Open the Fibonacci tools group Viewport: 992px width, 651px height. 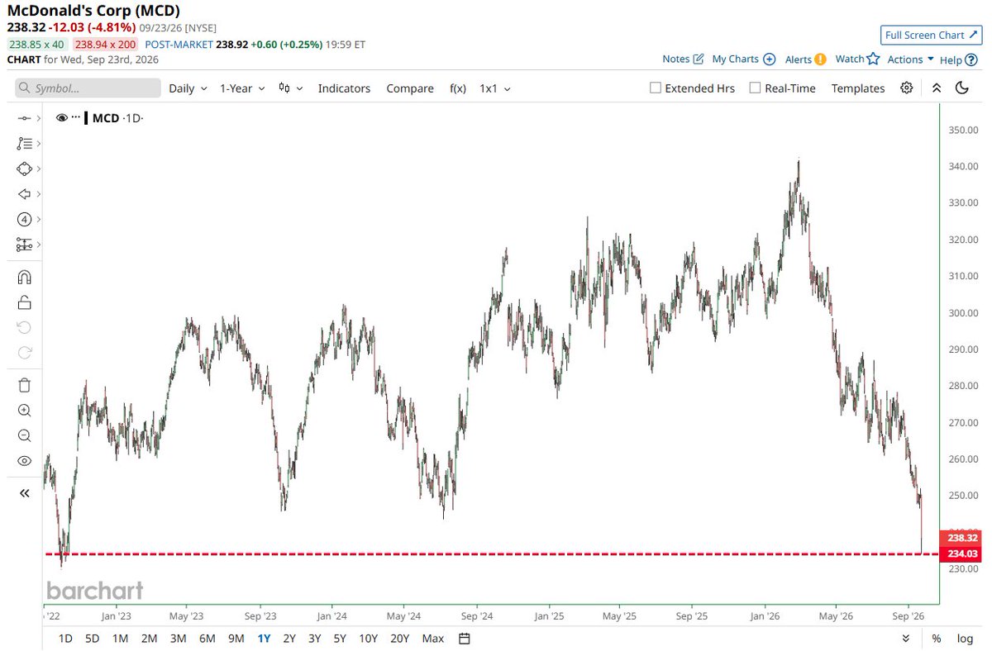click(x=24, y=144)
